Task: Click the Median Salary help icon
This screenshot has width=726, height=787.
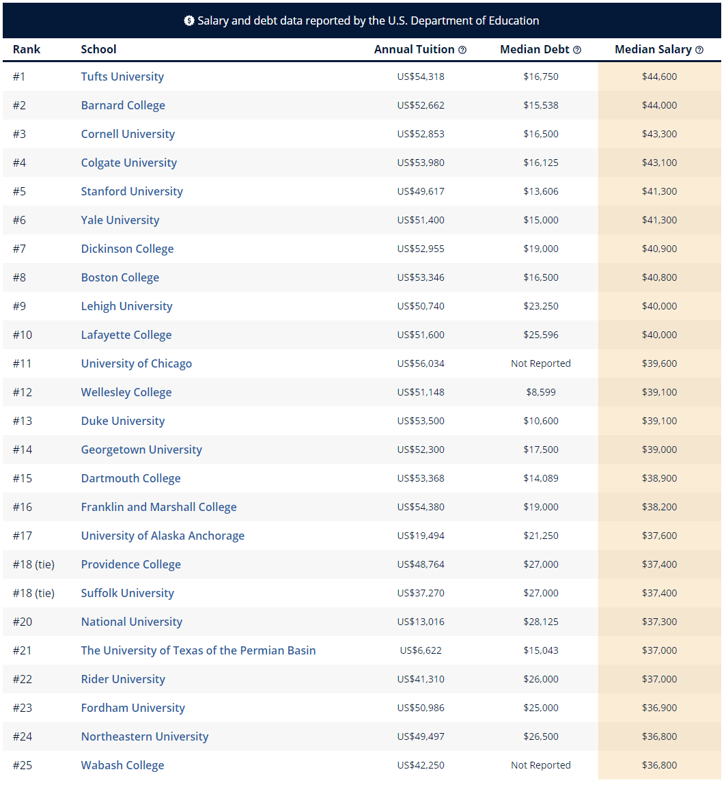Action: 699,50
